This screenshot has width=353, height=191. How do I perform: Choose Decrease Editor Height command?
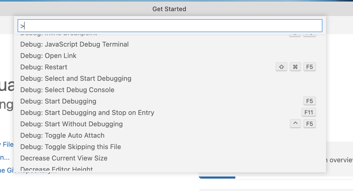point(170,168)
